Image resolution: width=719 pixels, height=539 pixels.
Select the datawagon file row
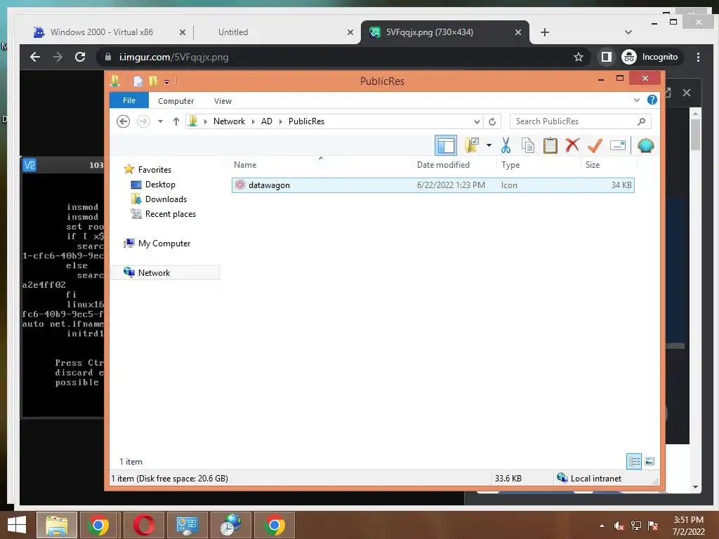[x=433, y=185]
